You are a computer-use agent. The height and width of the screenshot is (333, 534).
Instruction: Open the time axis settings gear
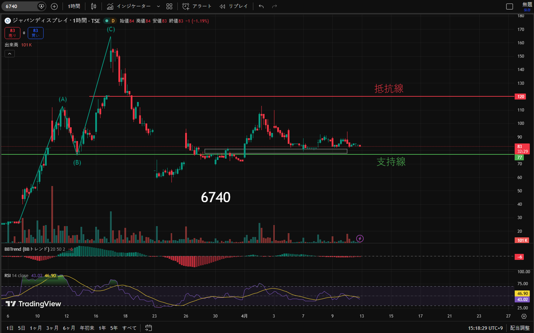coord(524,317)
